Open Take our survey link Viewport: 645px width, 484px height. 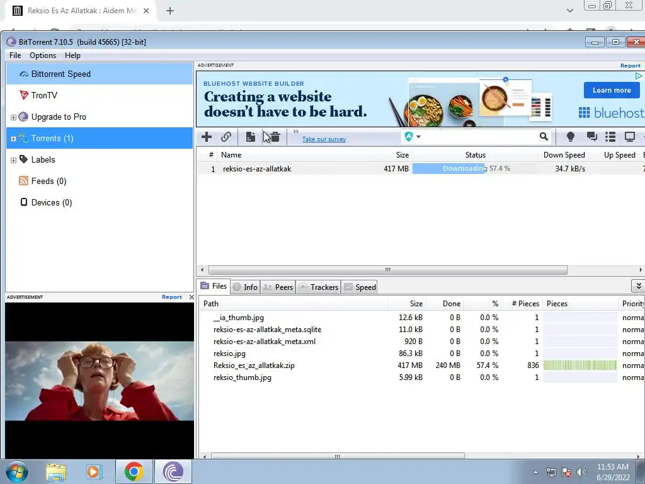[x=324, y=139]
